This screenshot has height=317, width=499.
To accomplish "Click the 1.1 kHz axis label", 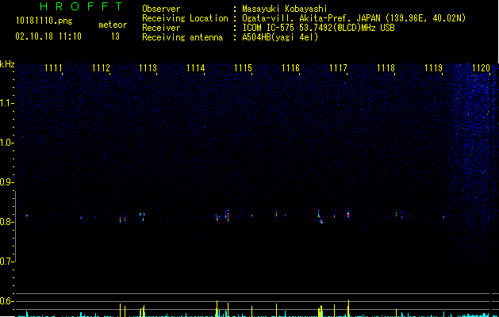I will point(7,103).
